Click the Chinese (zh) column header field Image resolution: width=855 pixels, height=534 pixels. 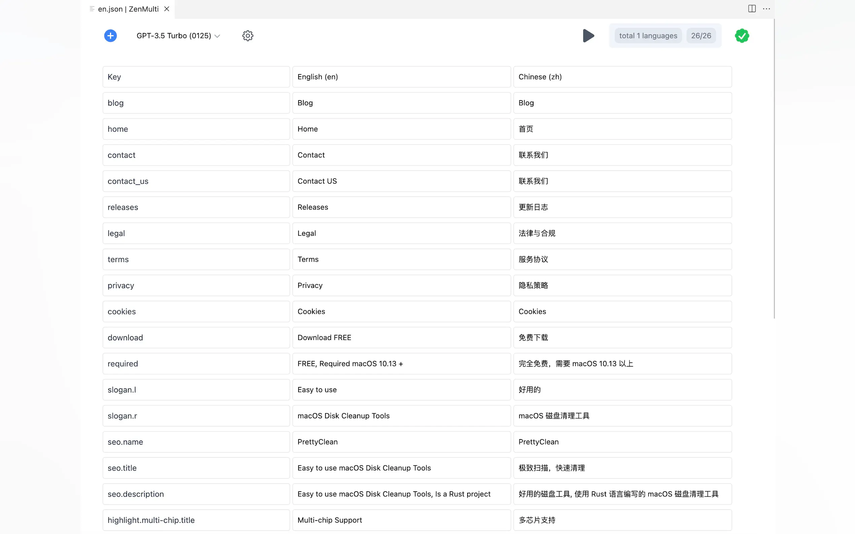point(622,77)
